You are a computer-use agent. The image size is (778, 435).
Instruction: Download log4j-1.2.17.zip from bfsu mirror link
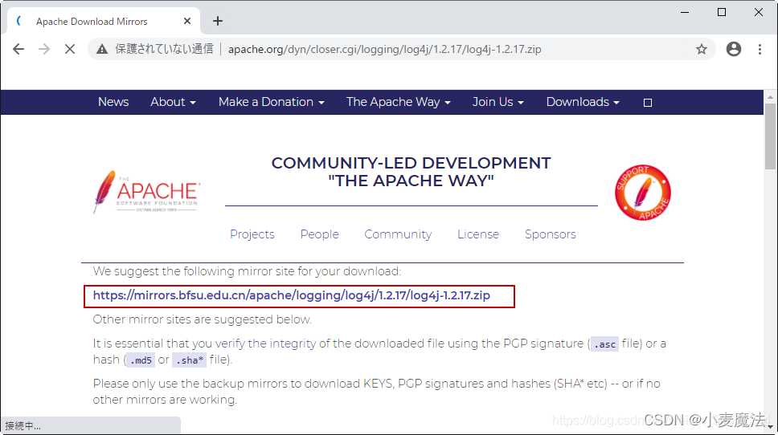(291, 295)
